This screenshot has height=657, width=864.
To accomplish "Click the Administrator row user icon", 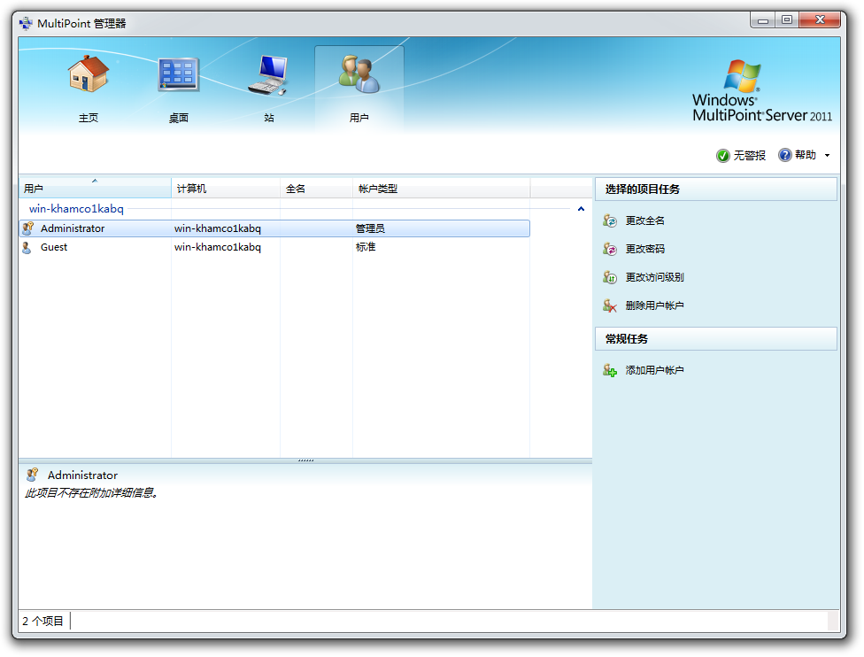I will (x=28, y=228).
